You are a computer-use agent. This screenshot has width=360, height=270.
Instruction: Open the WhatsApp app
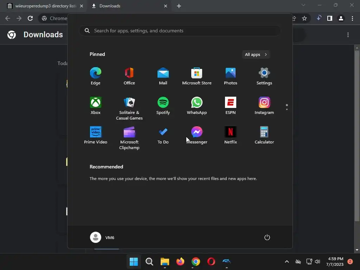click(197, 105)
